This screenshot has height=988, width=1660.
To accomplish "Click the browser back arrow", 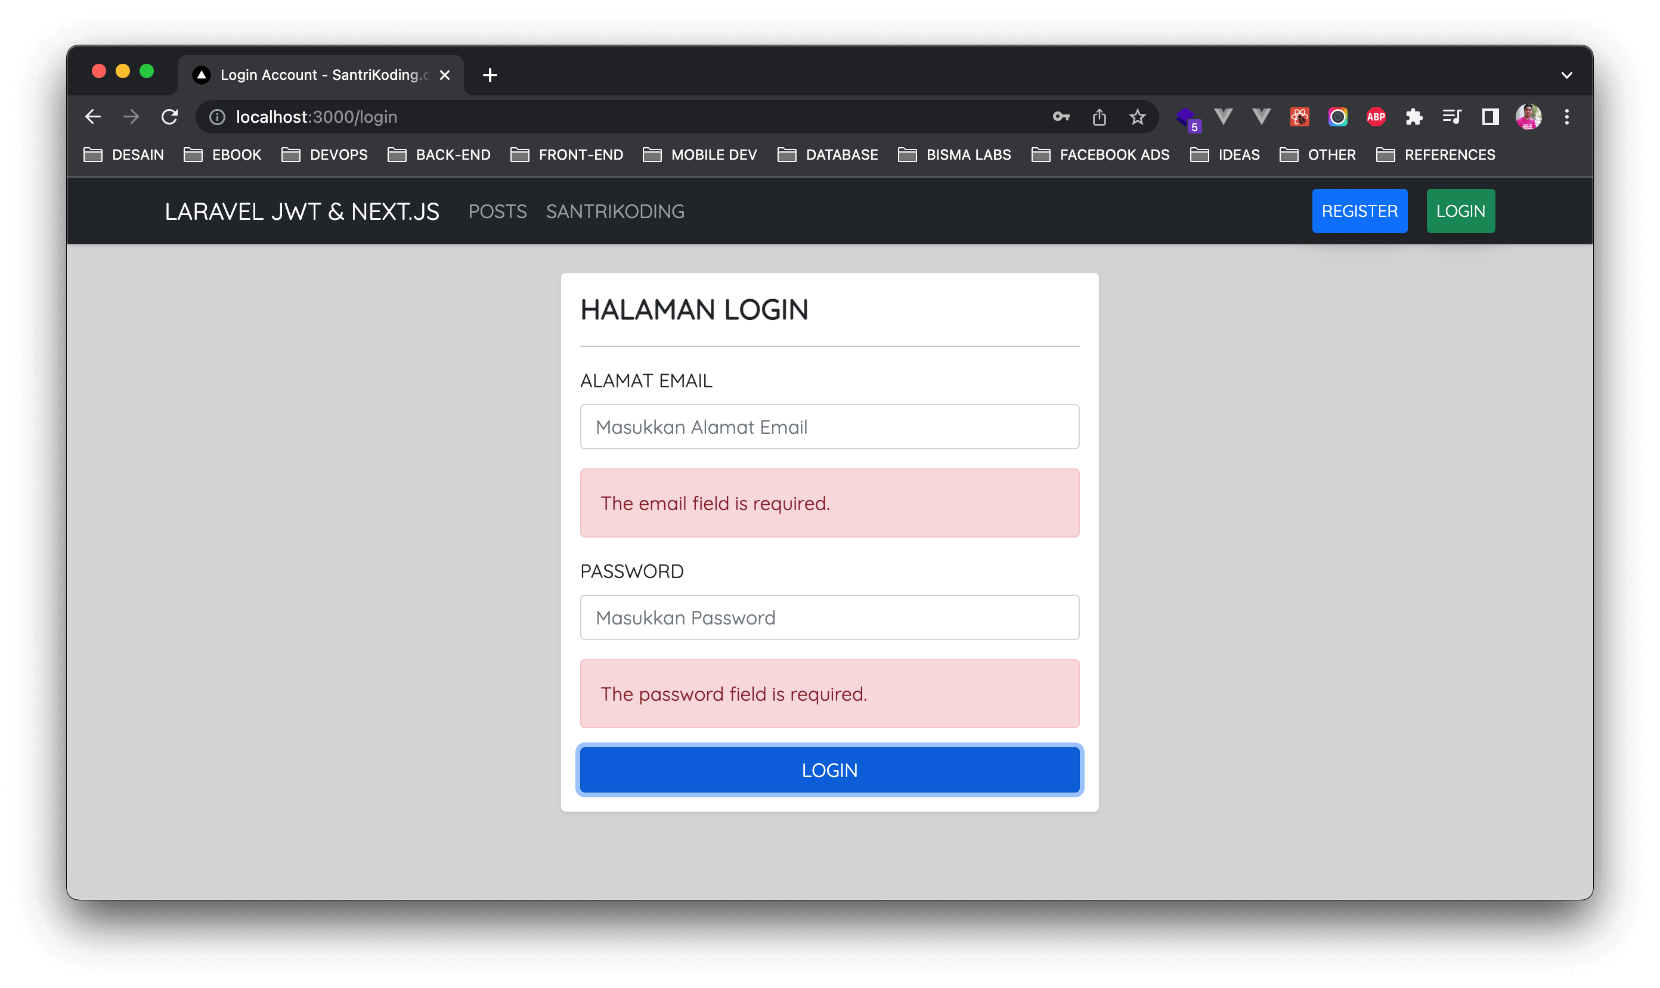I will (93, 117).
